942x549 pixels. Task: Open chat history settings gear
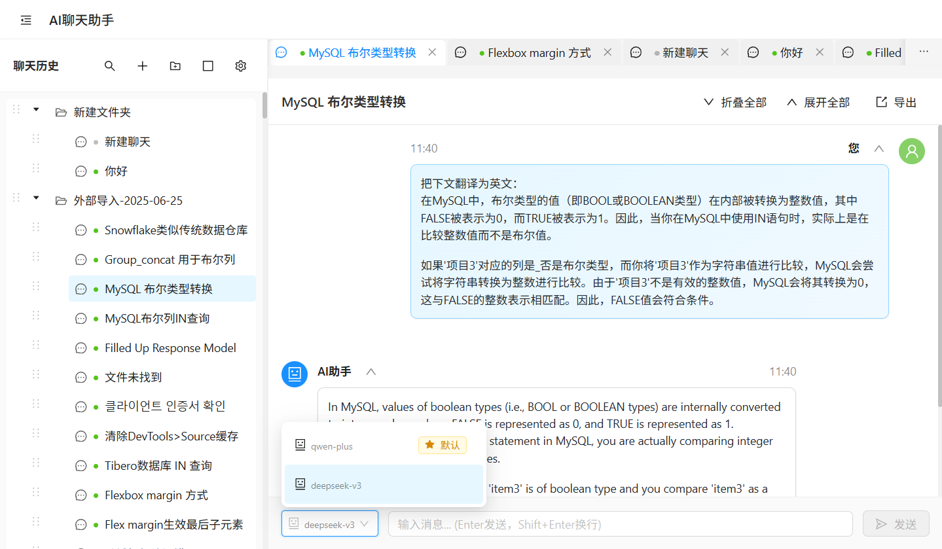241,66
